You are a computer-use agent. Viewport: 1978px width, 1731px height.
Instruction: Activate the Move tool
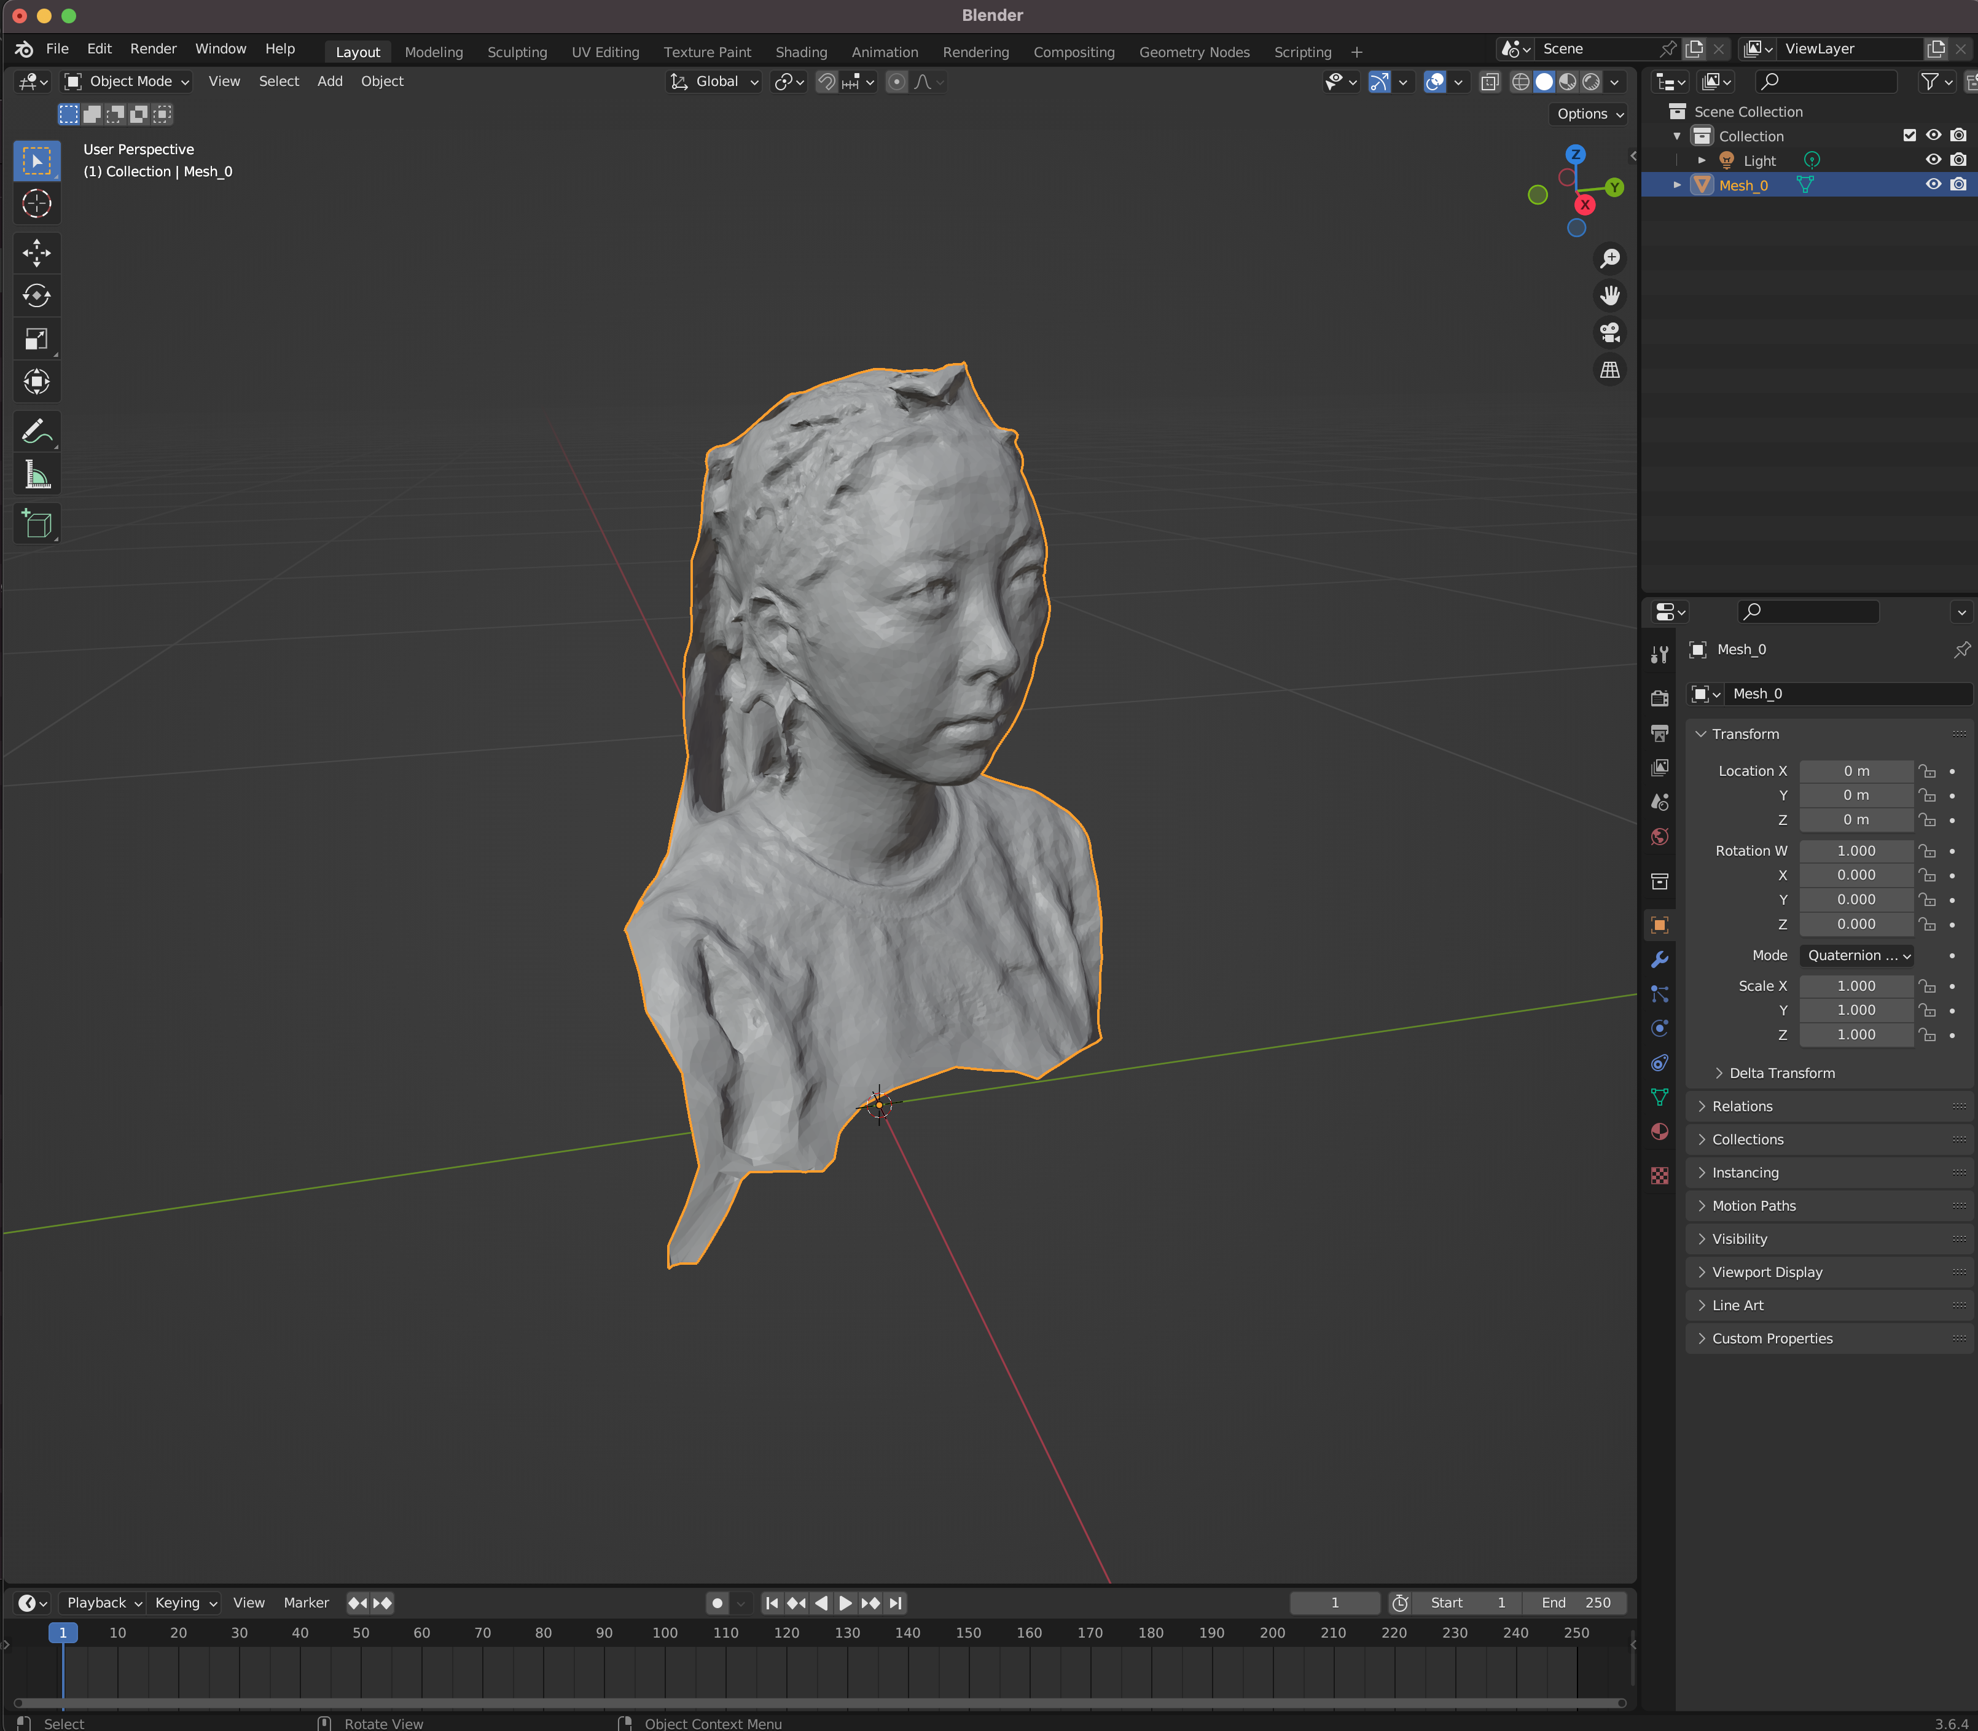pos(37,253)
